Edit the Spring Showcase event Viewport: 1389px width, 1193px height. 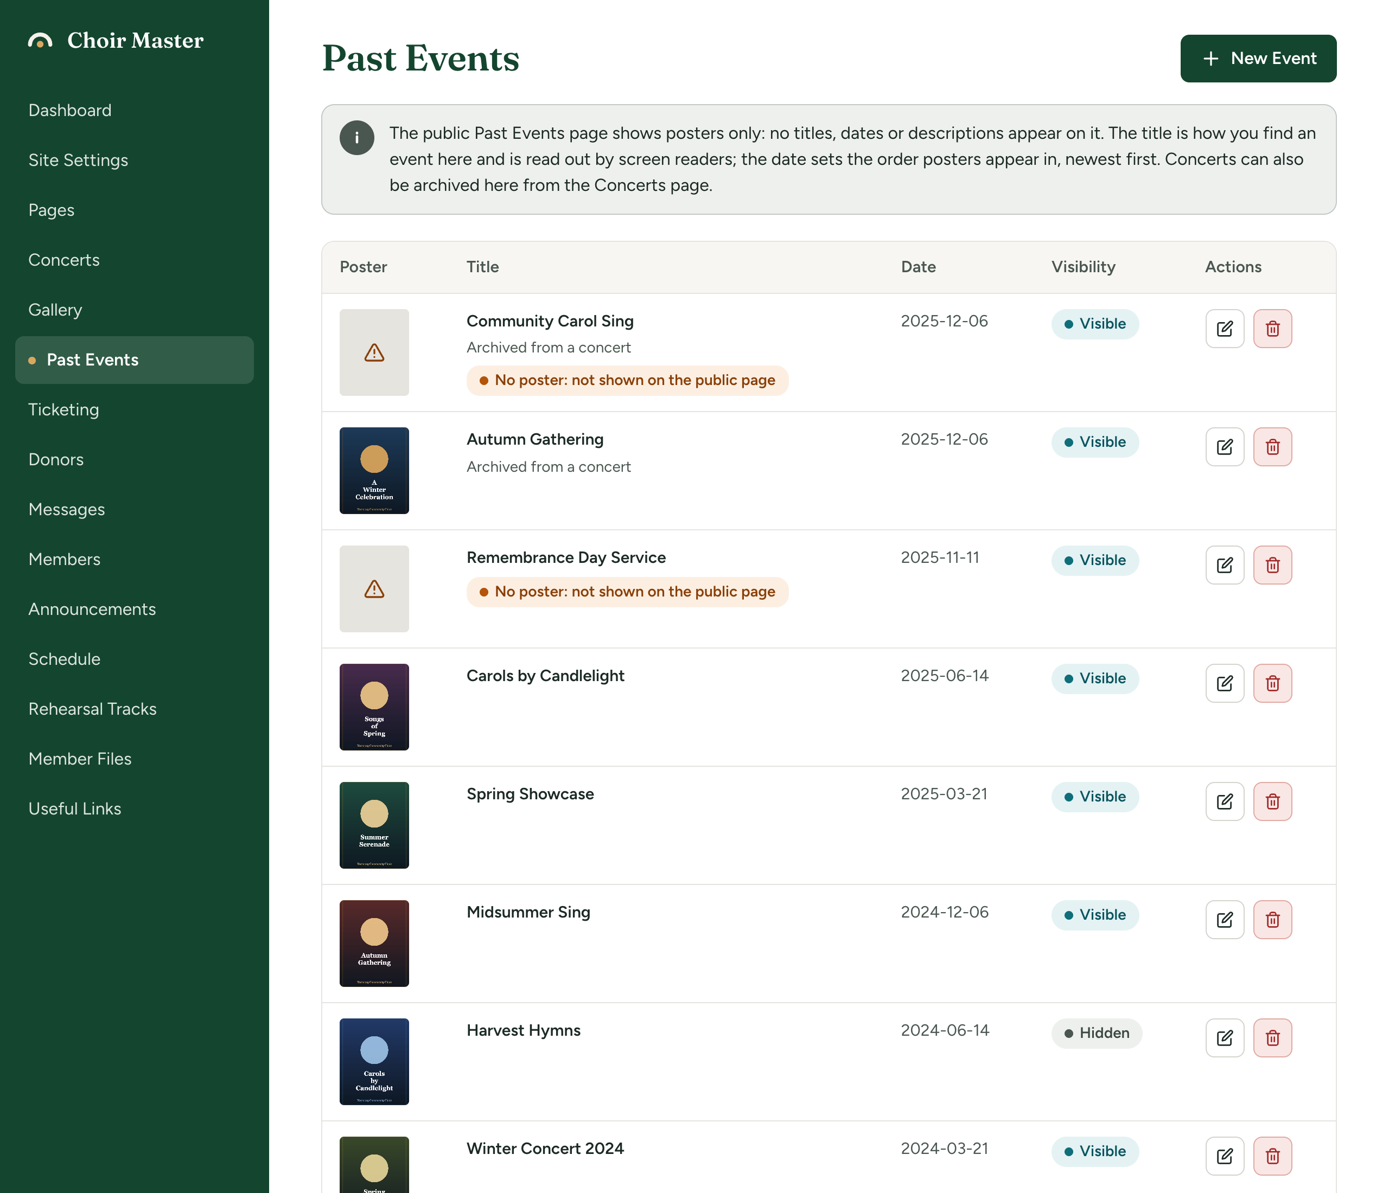(1224, 801)
